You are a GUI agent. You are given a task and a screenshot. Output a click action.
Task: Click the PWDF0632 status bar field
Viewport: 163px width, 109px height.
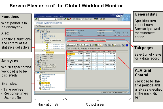pos(119,92)
